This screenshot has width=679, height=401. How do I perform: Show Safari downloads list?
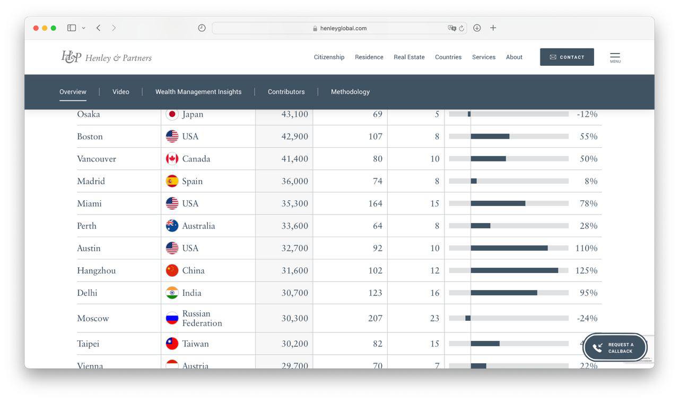477,28
